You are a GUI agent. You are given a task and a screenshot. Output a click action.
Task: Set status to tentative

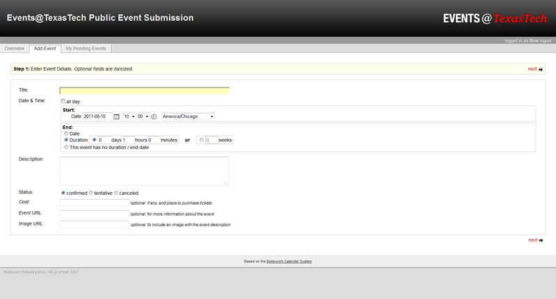point(91,193)
